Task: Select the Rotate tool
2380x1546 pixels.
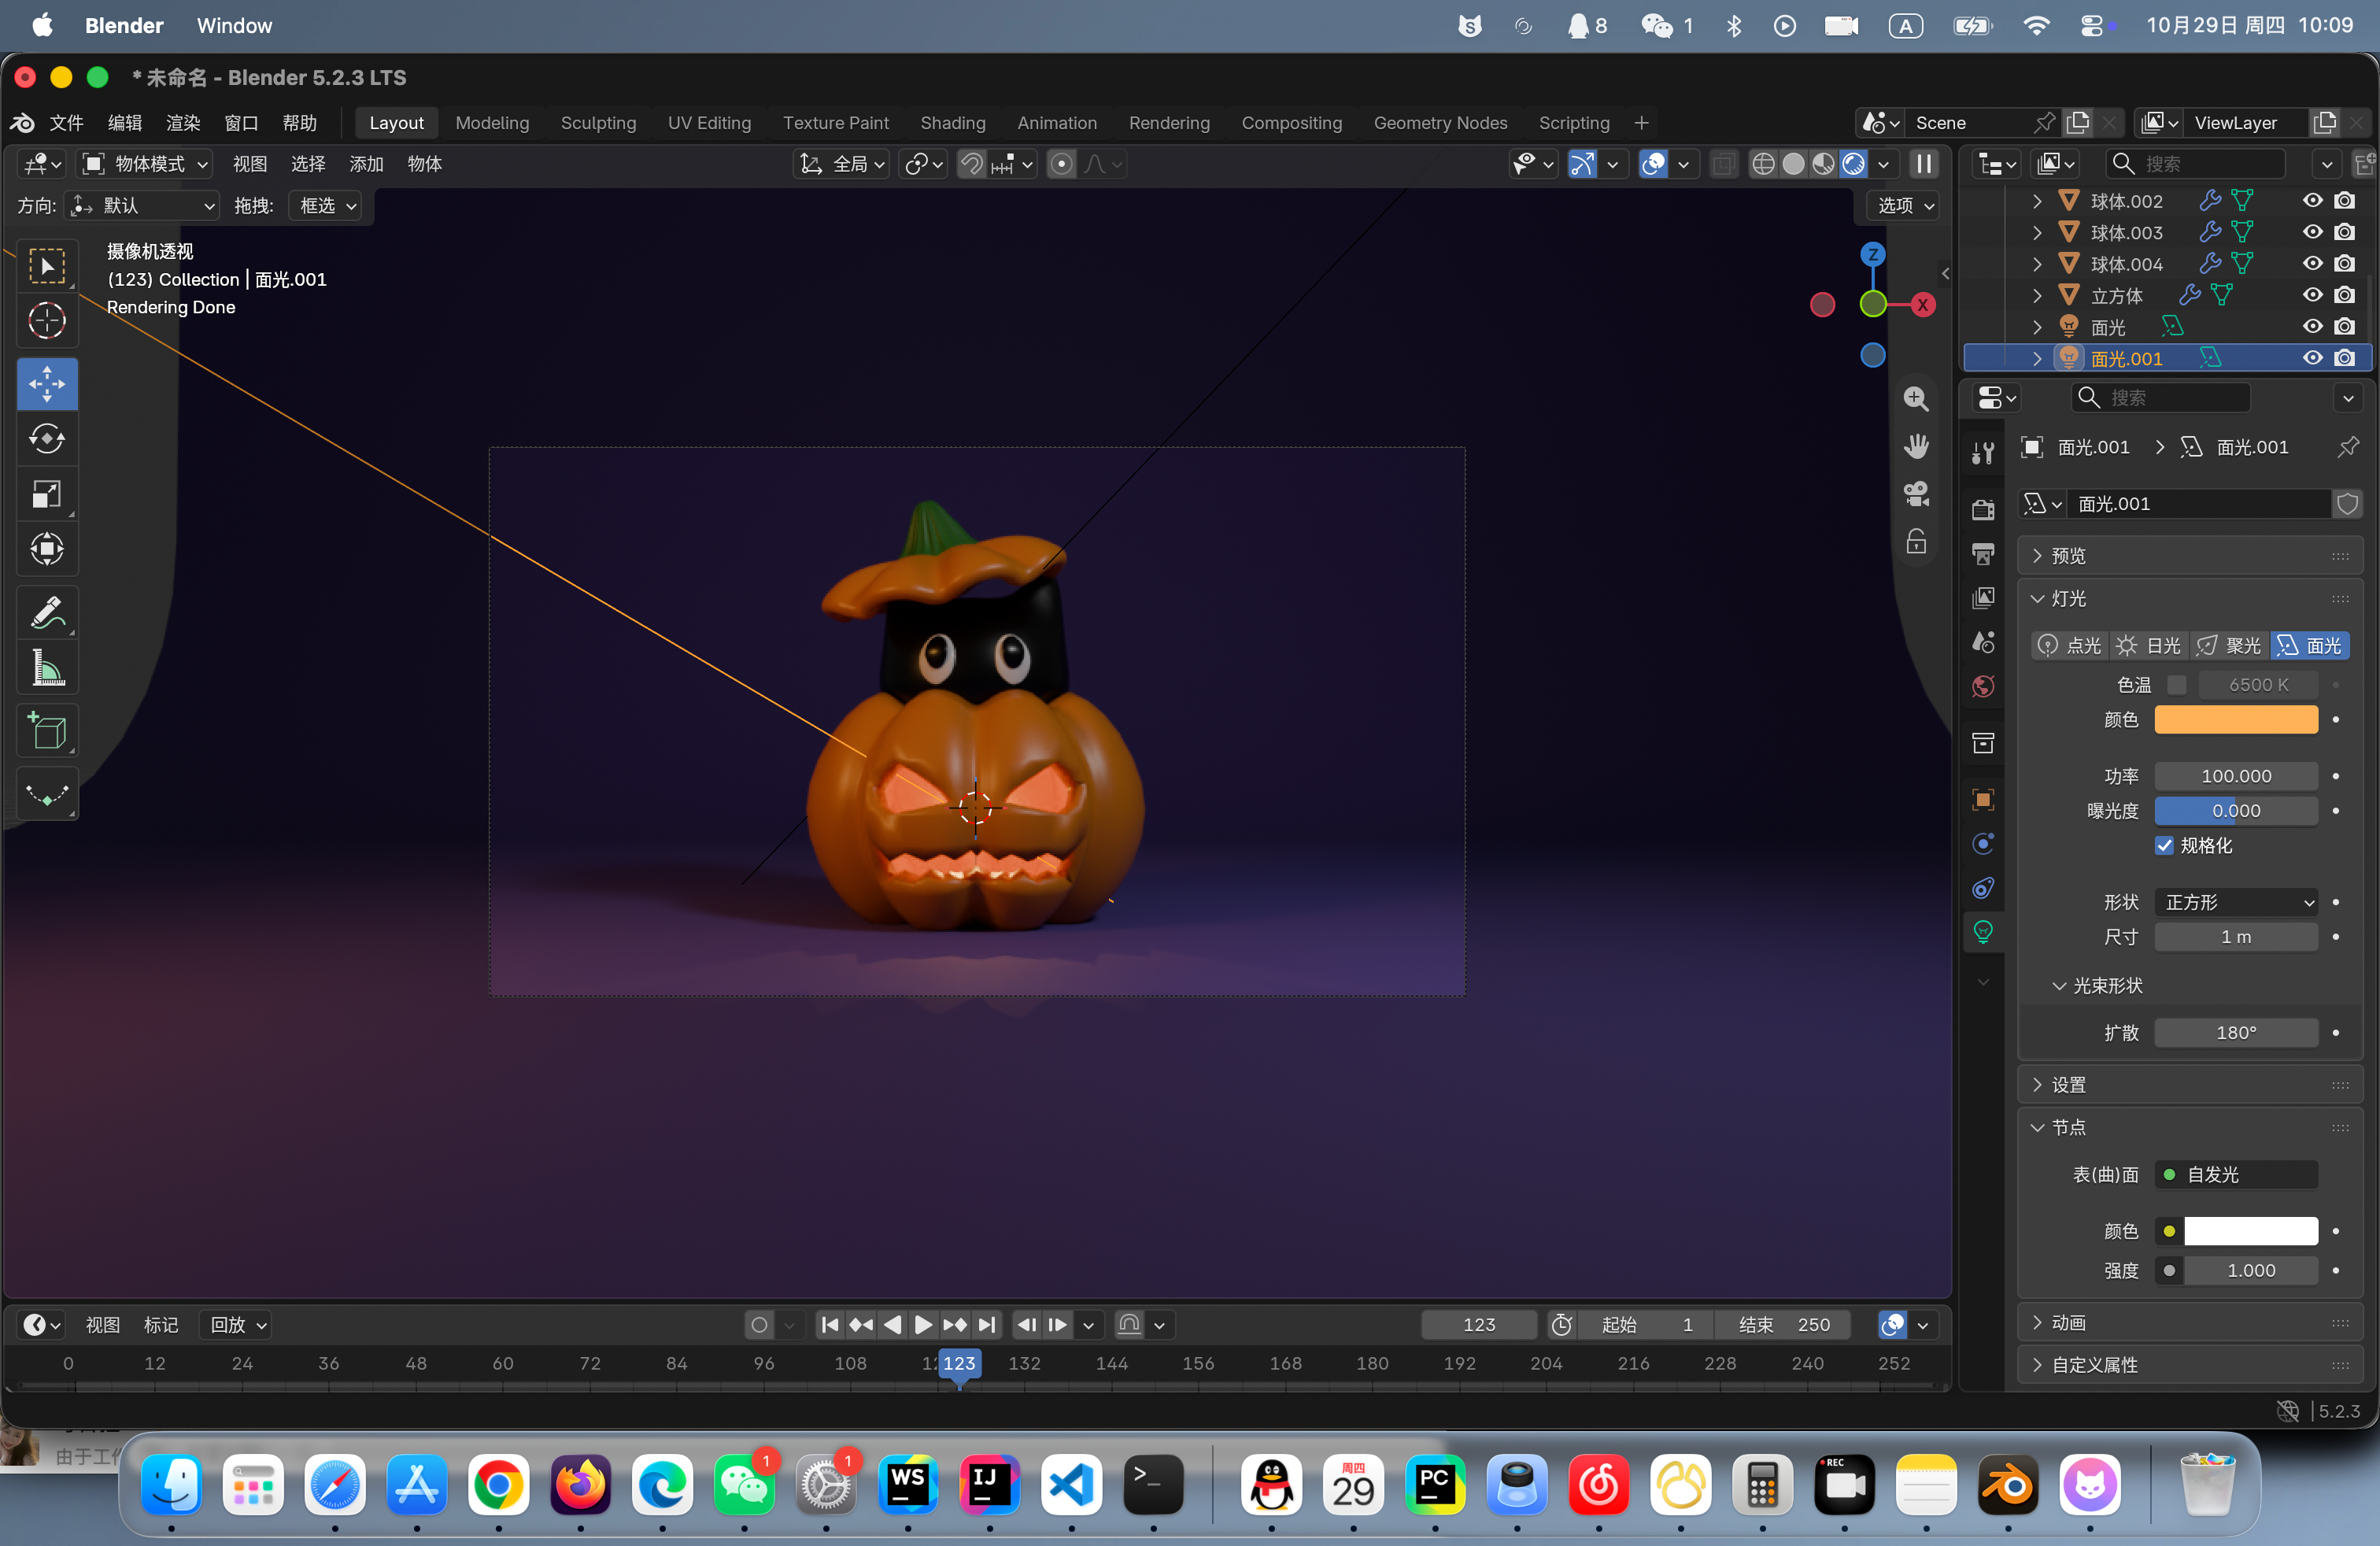Action: point(47,439)
